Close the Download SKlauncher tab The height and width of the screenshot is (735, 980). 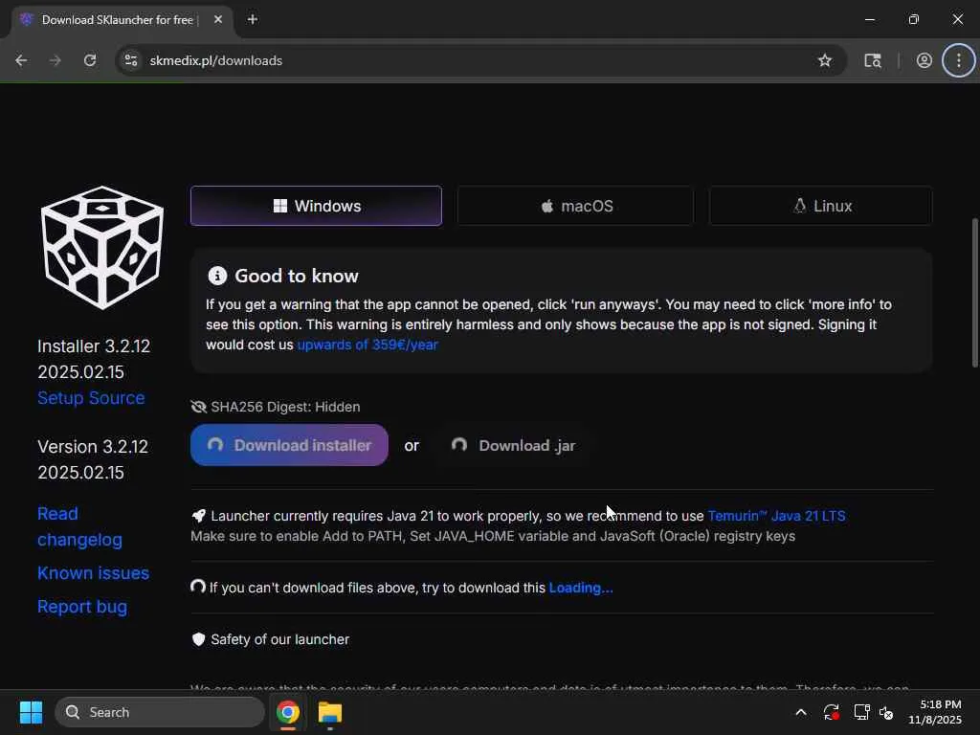click(218, 19)
